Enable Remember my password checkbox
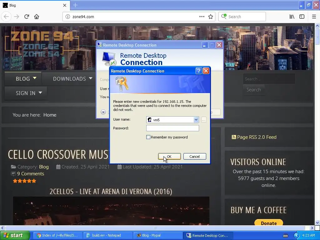320x240 pixels. [148, 137]
